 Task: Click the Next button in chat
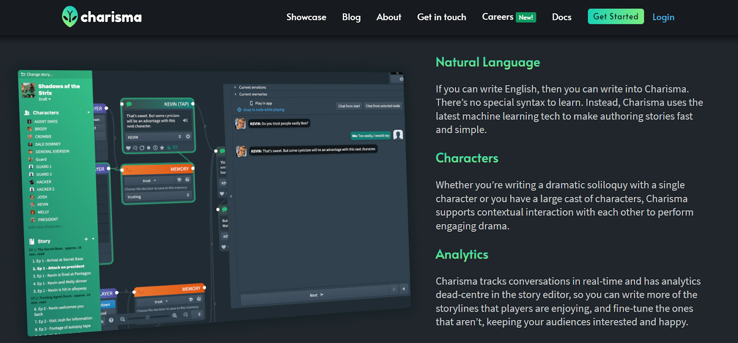[x=316, y=295]
